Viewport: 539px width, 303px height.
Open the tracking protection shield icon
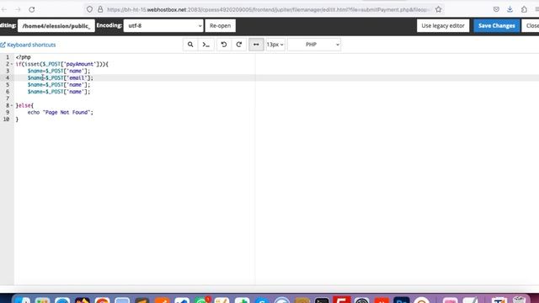[89, 9]
